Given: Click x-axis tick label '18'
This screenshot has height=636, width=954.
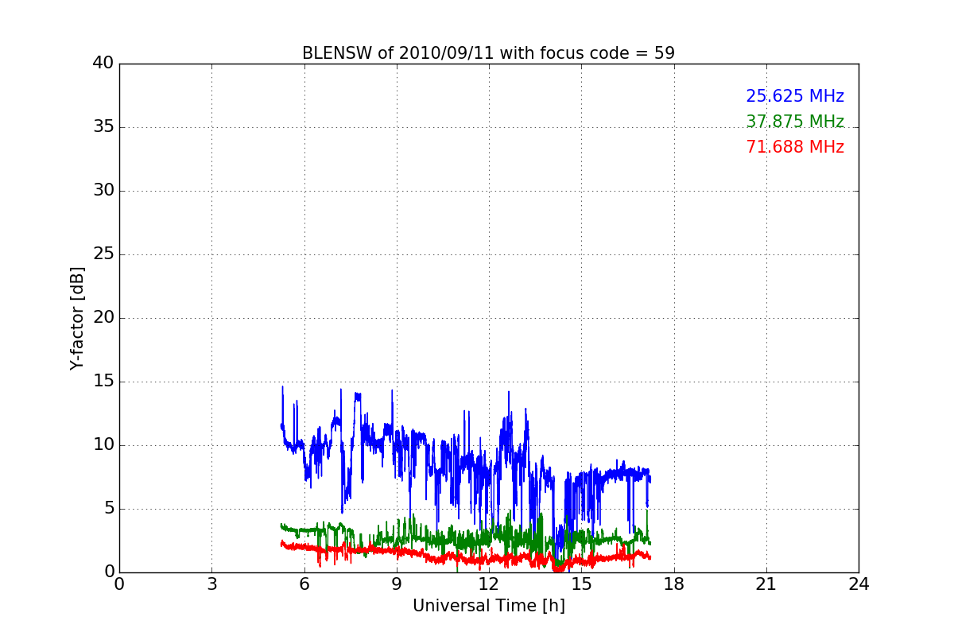Looking at the screenshot, I should click(673, 584).
